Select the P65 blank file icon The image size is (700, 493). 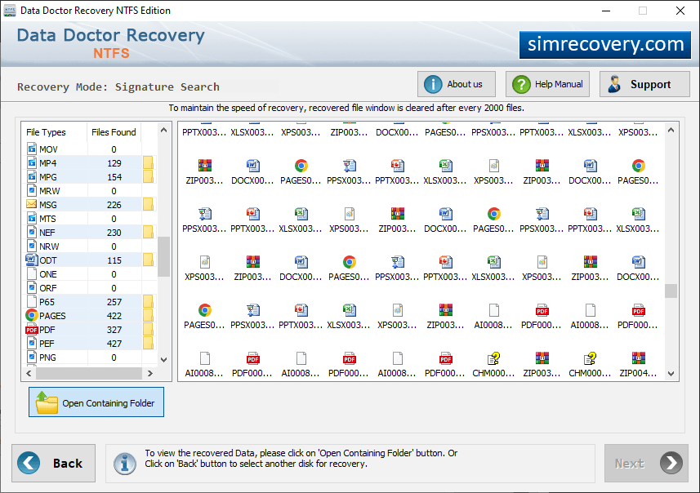point(32,301)
